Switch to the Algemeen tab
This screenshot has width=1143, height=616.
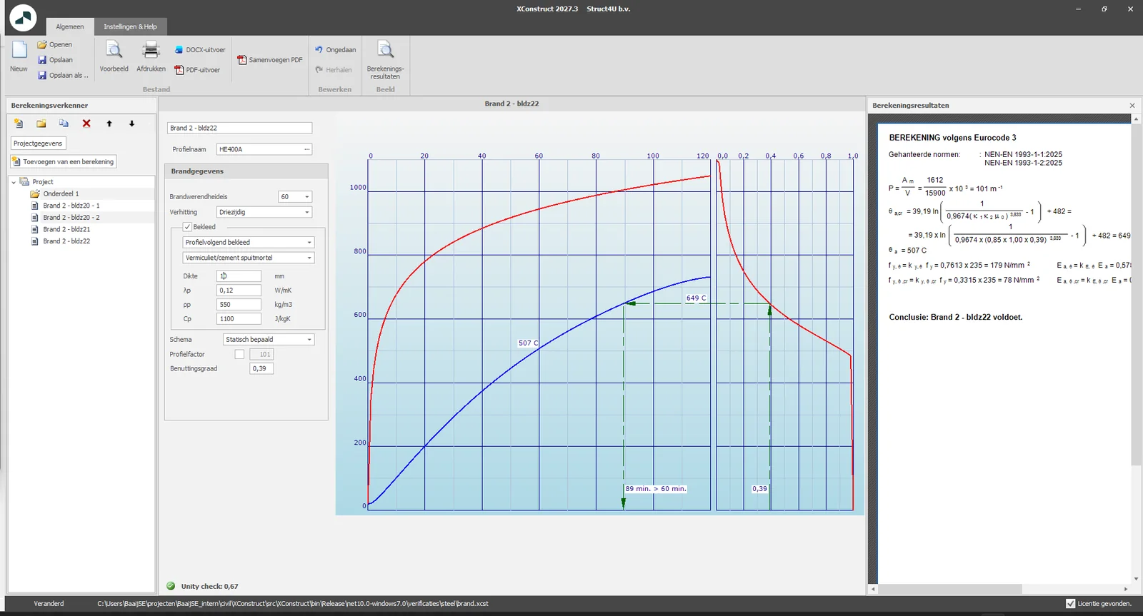pyautogui.click(x=70, y=27)
